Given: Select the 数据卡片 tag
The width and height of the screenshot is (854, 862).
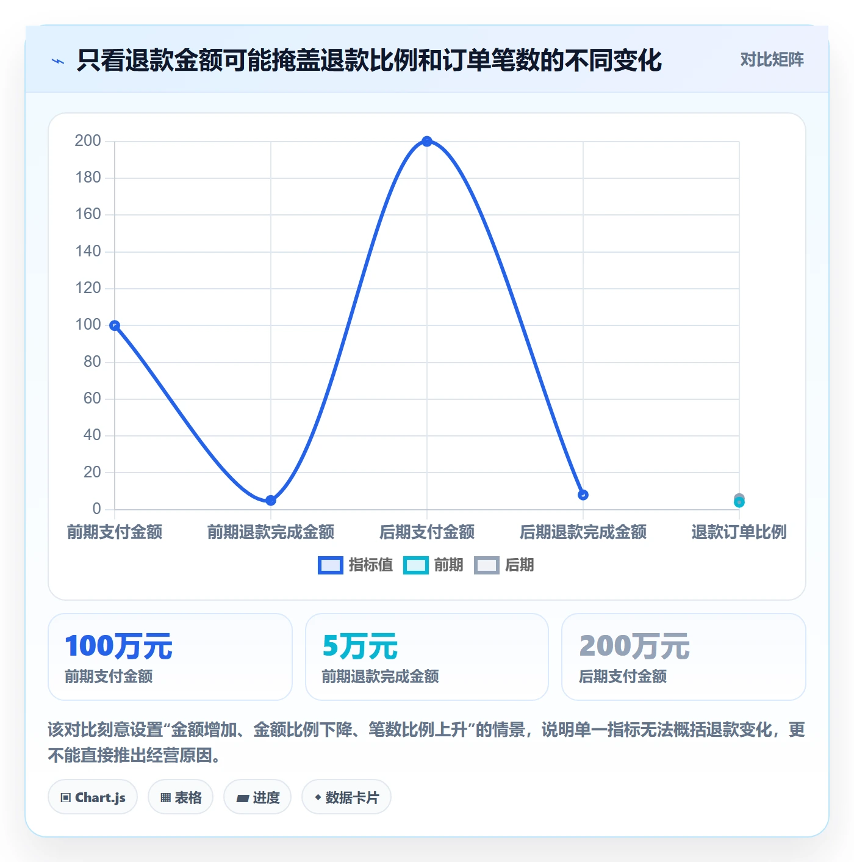Looking at the screenshot, I should (346, 797).
